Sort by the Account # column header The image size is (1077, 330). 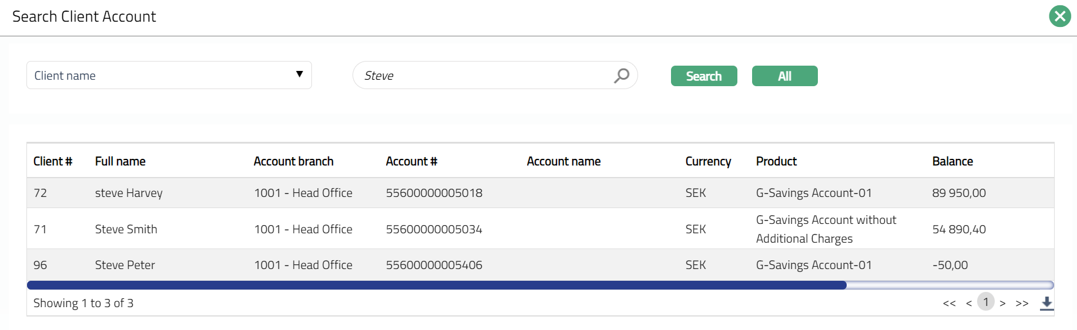click(411, 161)
